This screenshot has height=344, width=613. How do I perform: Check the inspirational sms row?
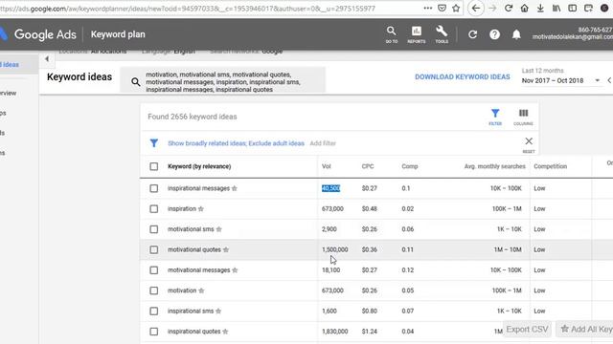[x=154, y=312]
